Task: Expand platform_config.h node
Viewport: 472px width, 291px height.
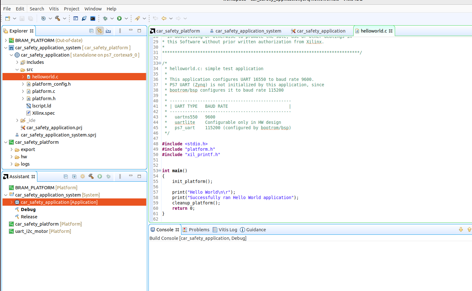Action: [x=23, y=84]
